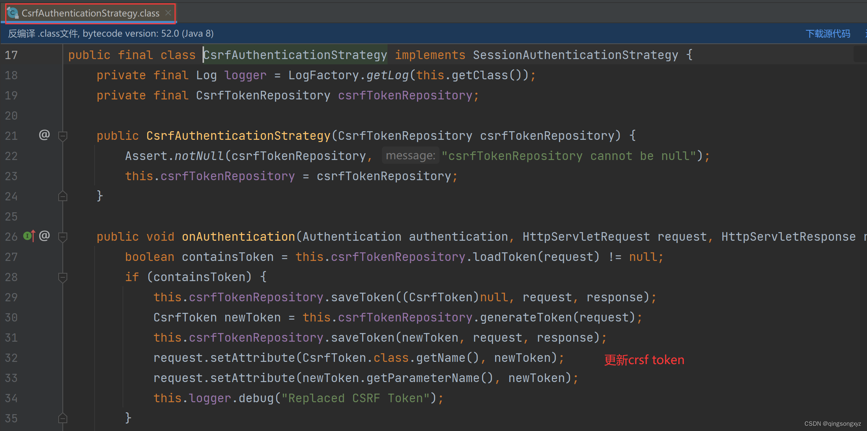867x431 pixels.
Task: Click HttpServletRequest parameter type on line 26
Action: 586,237
